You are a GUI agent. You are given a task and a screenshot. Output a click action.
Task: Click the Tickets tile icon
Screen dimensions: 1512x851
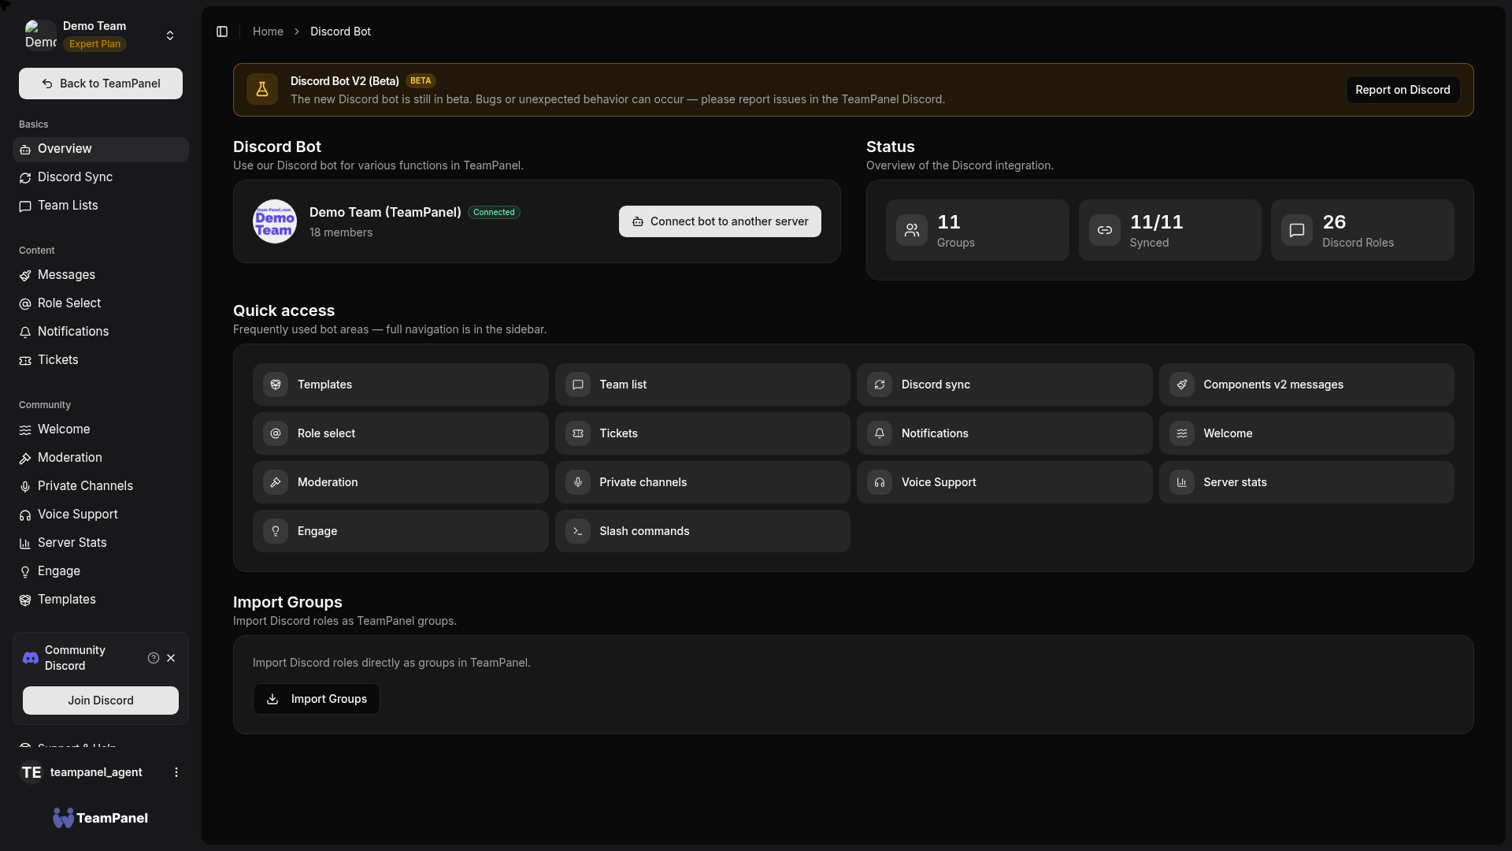pyautogui.click(x=578, y=433)
